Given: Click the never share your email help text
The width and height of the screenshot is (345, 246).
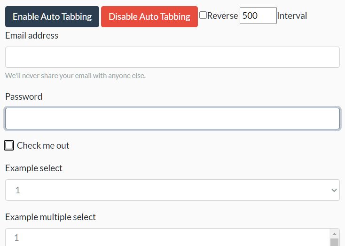Looking at the screenshot, I should coord(76,76).
